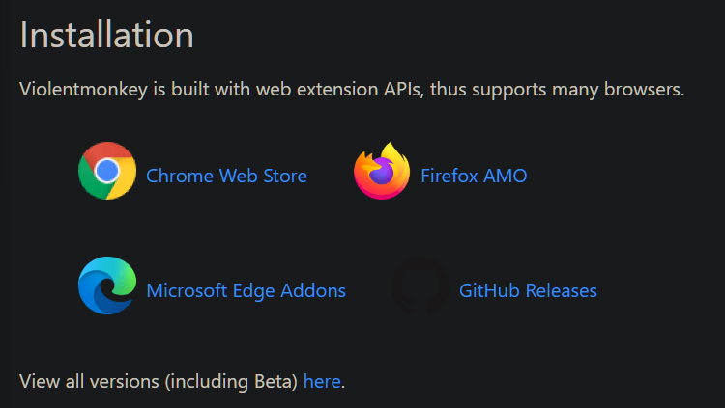Click the 'here' link for all versions
Screen dimensions: 725x408
point(322,382)
